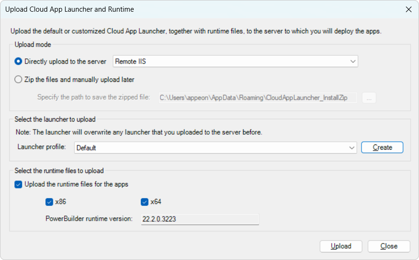Click the chevron arrow beside Remote IIS
The image size is (419, 260).
tap(353, 61)
